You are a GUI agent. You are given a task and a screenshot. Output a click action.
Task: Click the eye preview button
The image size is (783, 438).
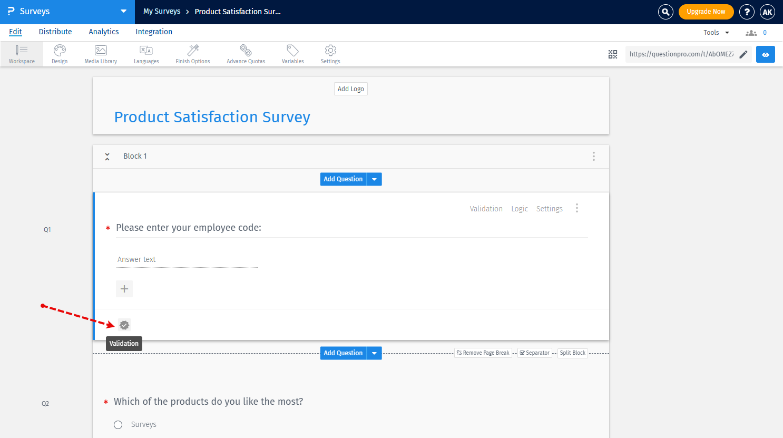point(765,54)
